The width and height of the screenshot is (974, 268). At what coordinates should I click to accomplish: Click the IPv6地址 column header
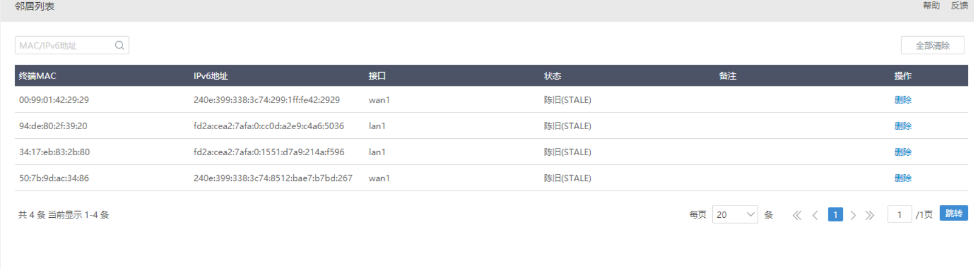tap(211, 76)
